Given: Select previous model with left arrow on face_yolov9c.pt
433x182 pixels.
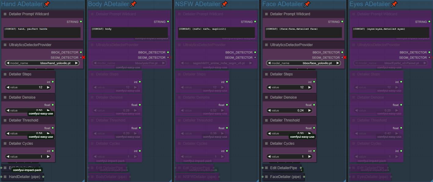Looking at the screenshot, I should (269, 63).
